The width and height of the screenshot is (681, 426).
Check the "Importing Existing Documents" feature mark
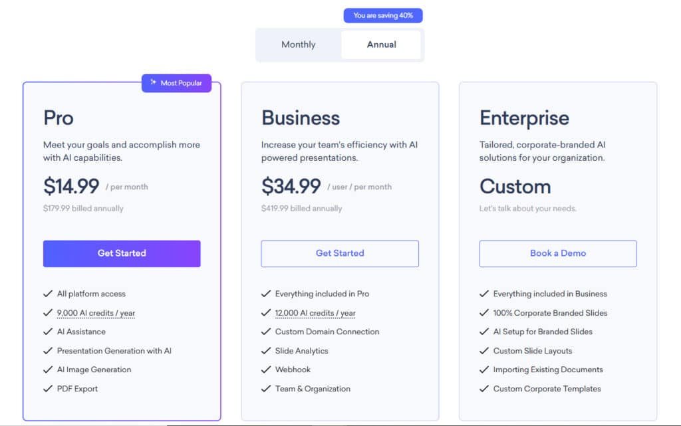[483, 370]
